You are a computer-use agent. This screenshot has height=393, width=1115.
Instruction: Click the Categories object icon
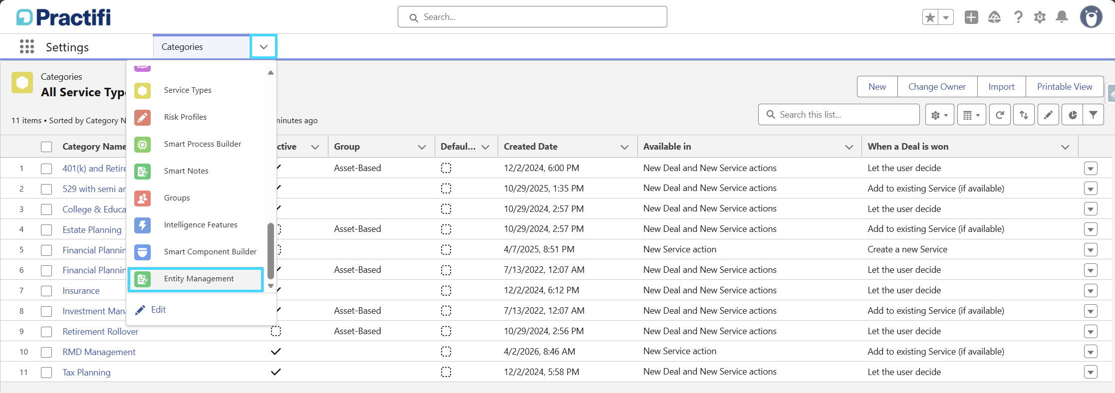[x=22, y=83]
